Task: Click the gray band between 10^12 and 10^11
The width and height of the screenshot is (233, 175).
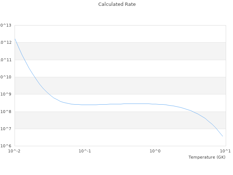Action: click(120, 51)
